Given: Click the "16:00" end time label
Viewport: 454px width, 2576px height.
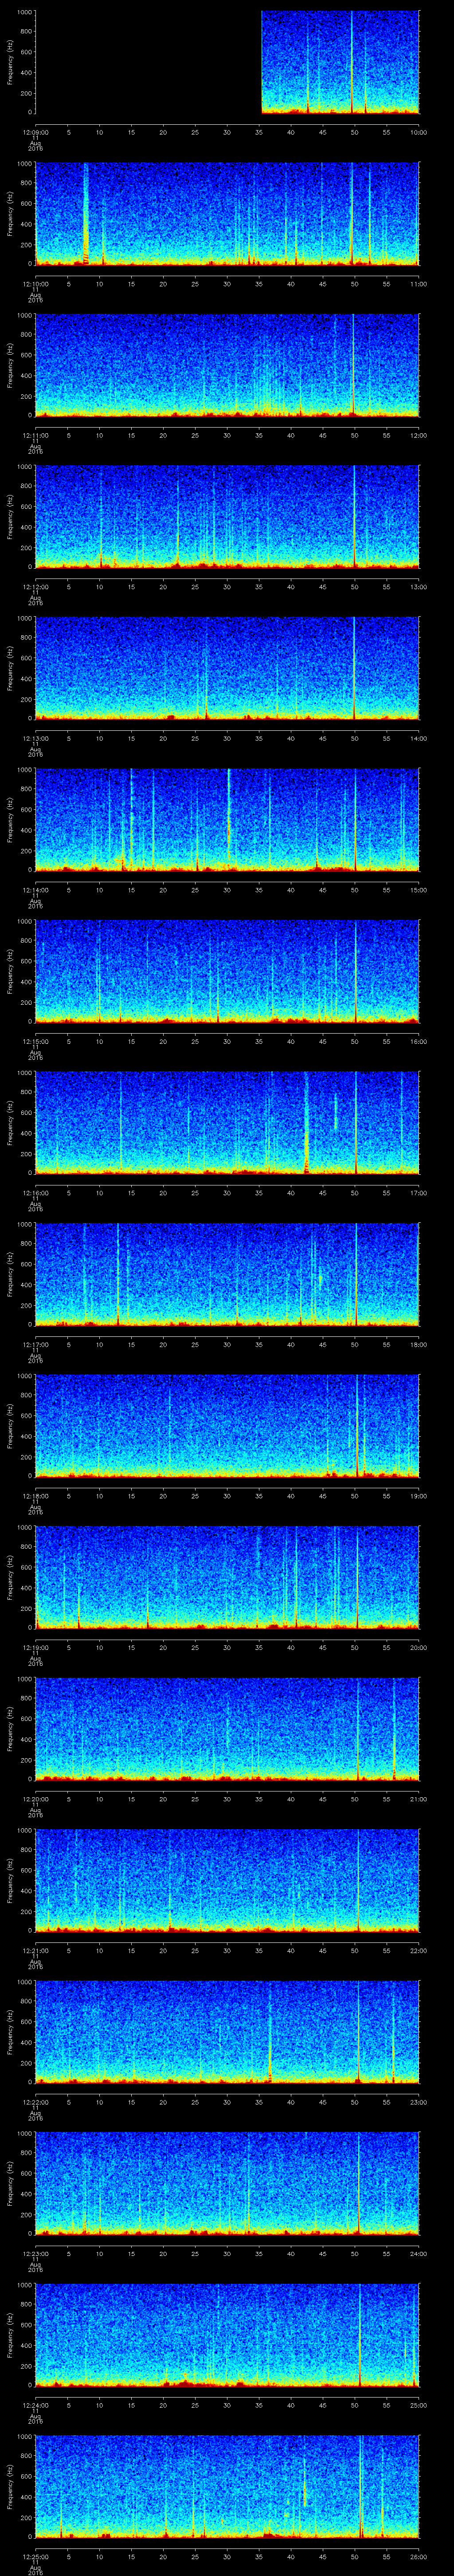Looking at the screenshot, I should click(x=418, y=1041).
